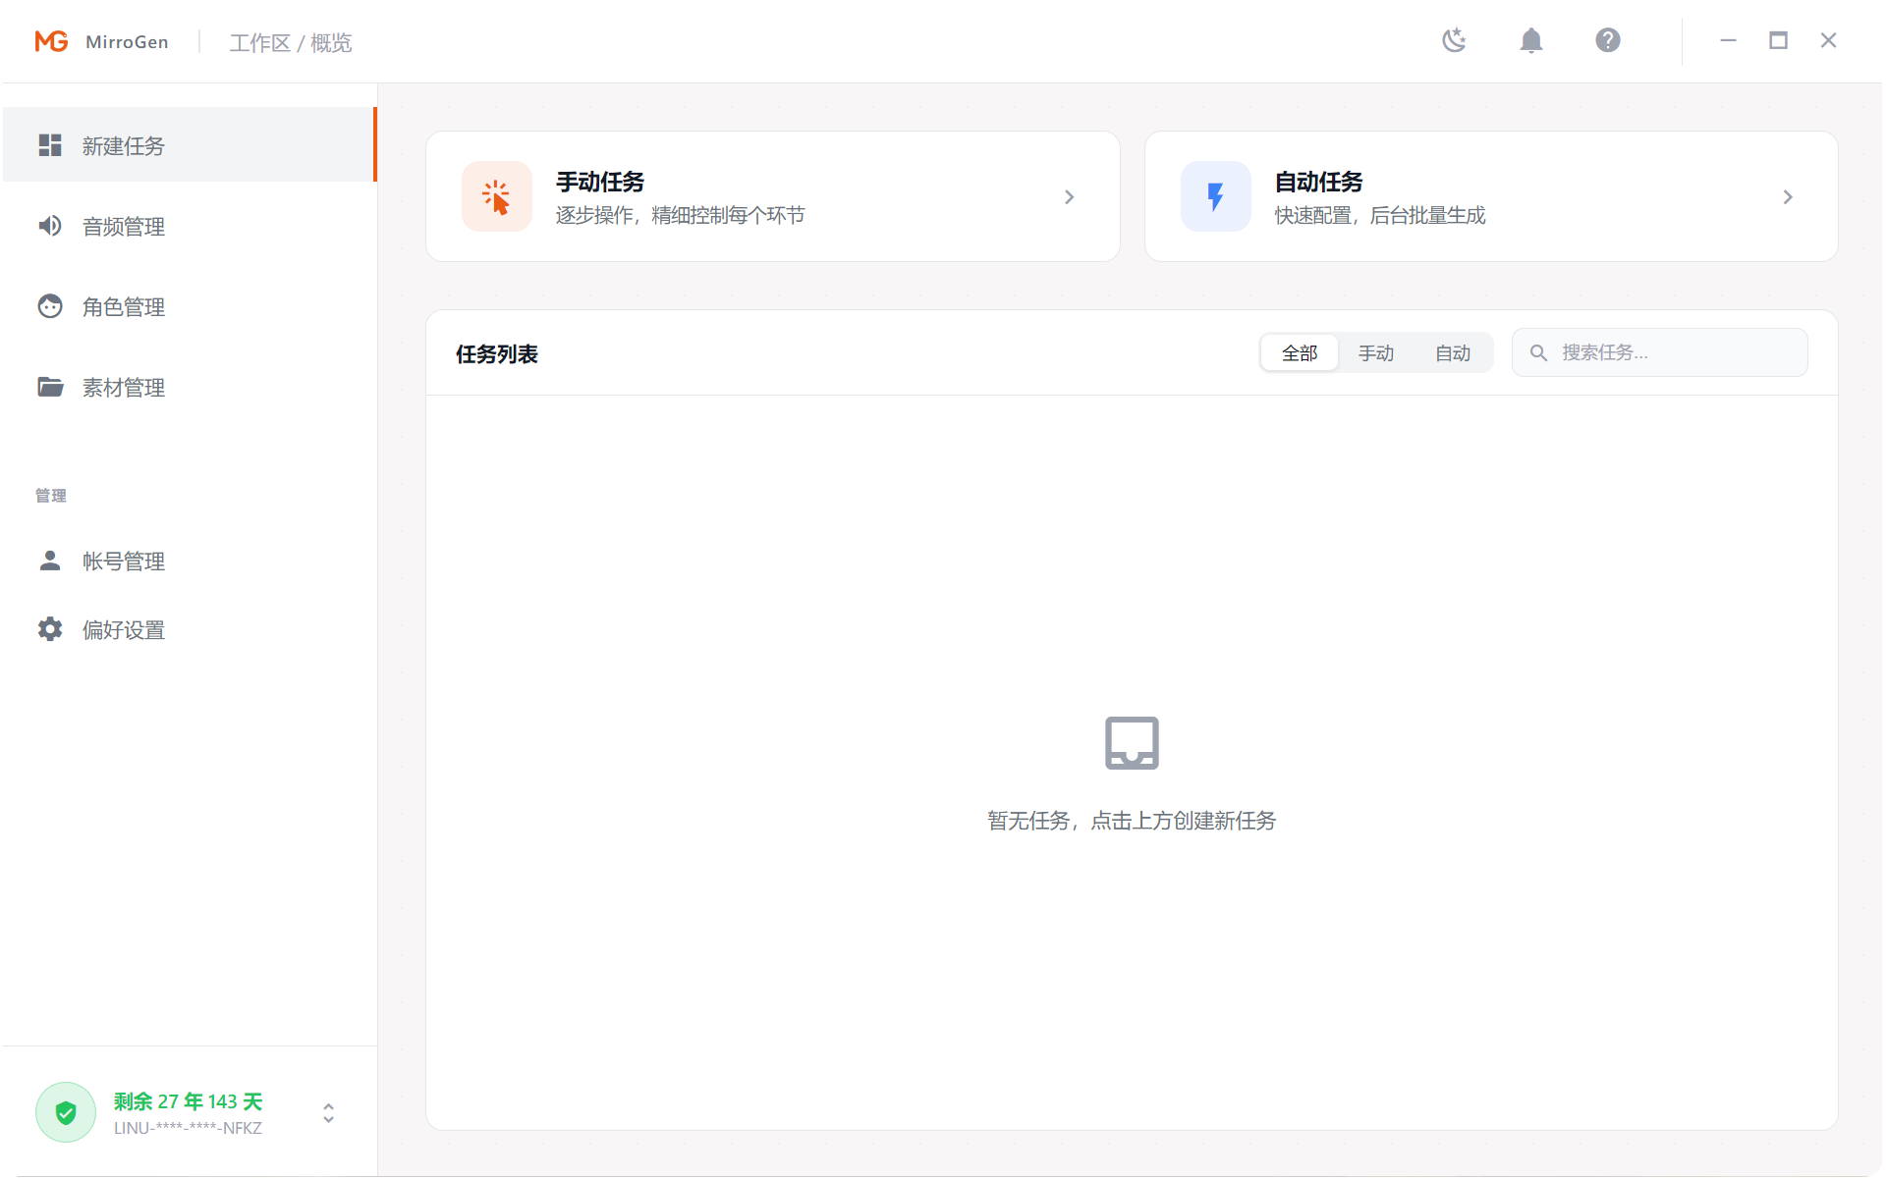Click the 工作区 / 概览 breadcrumb

click(x=290, y=42)
